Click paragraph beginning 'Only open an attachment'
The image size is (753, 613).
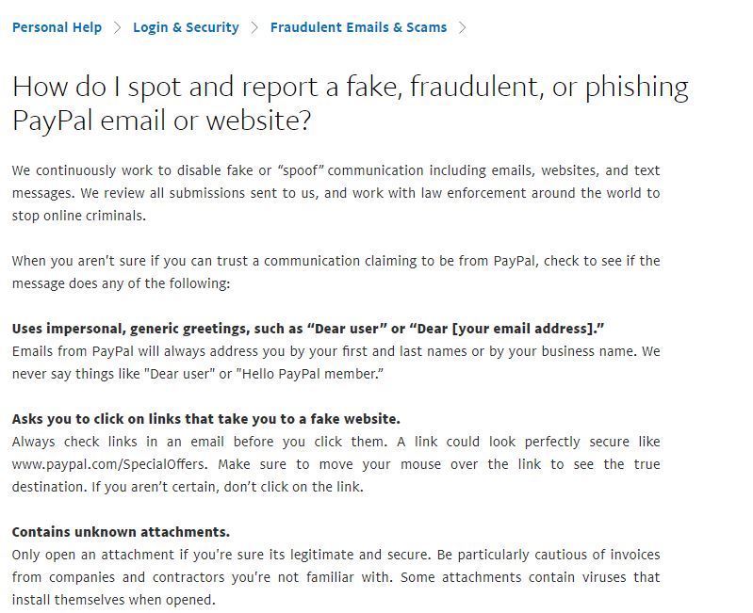pyautogui.click(x=336, y=577)
